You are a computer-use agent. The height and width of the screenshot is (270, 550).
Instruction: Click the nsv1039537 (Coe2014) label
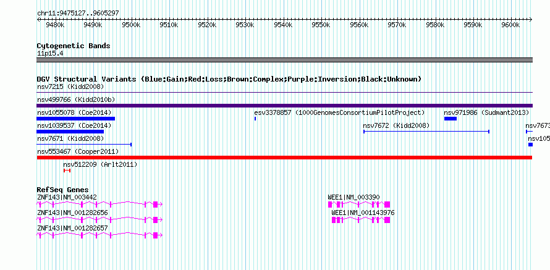(x=74, y=125)
